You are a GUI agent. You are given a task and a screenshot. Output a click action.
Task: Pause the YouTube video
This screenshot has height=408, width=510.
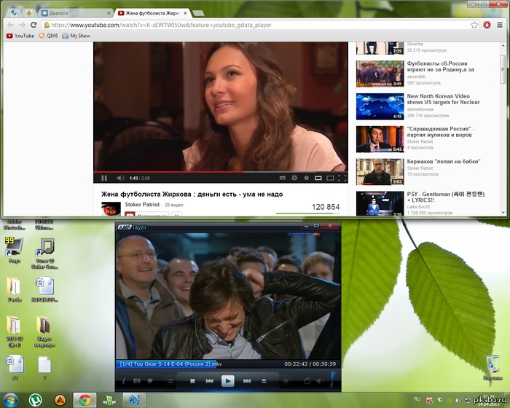pos(104,178)
